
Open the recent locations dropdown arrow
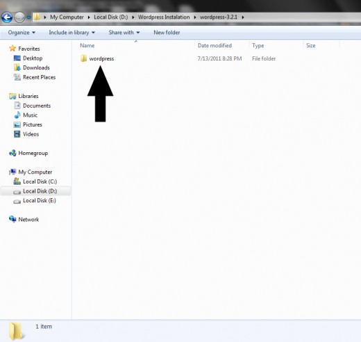[28, 17]
